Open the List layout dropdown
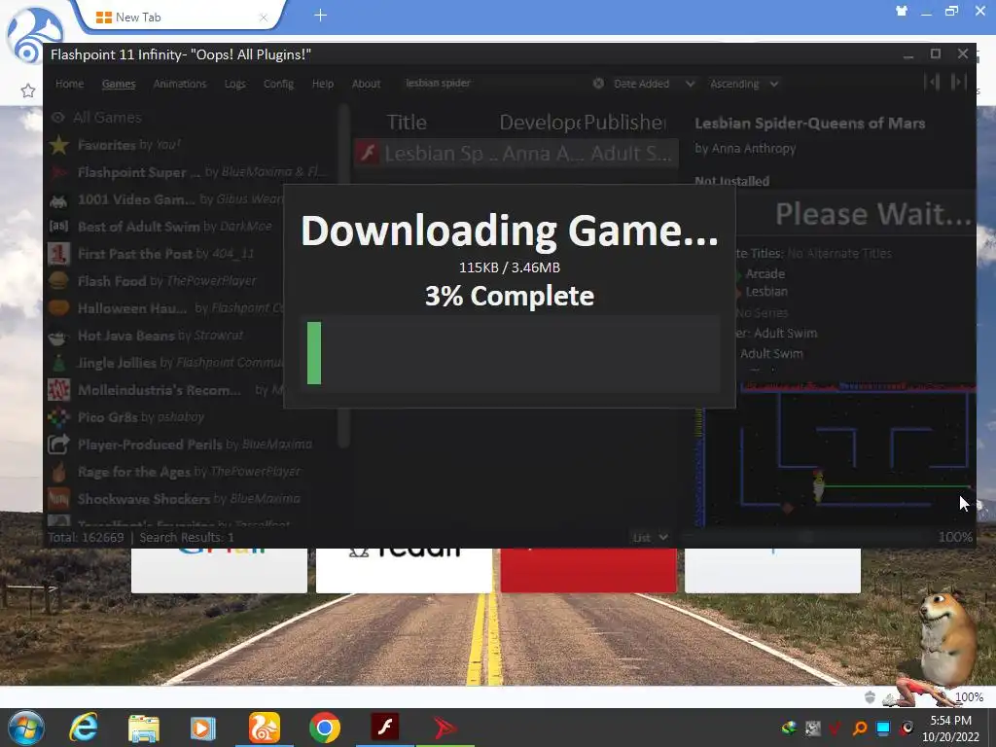This screenshot has width=996, height=747. click(x=650, y=537)
